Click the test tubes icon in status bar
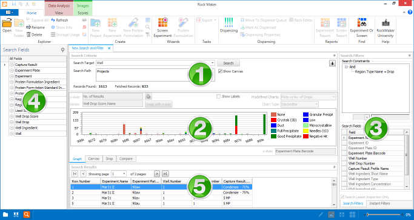 tap(16, 215)
